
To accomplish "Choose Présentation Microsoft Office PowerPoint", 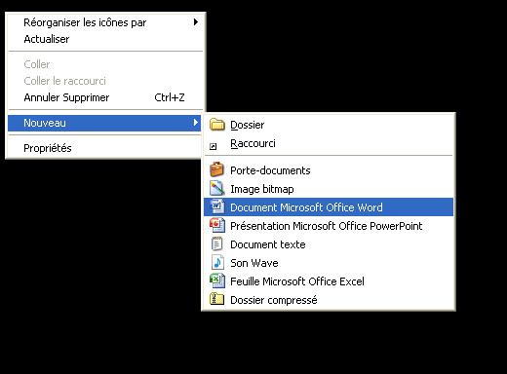I will [x=329, y=226].
